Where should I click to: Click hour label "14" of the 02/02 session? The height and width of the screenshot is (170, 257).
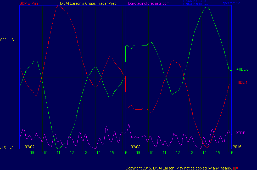pos(98,153)
